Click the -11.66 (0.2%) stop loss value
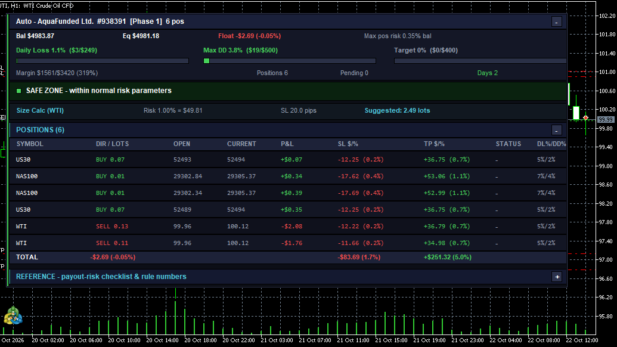Viewport: 617px width, 347px height. 361,243
